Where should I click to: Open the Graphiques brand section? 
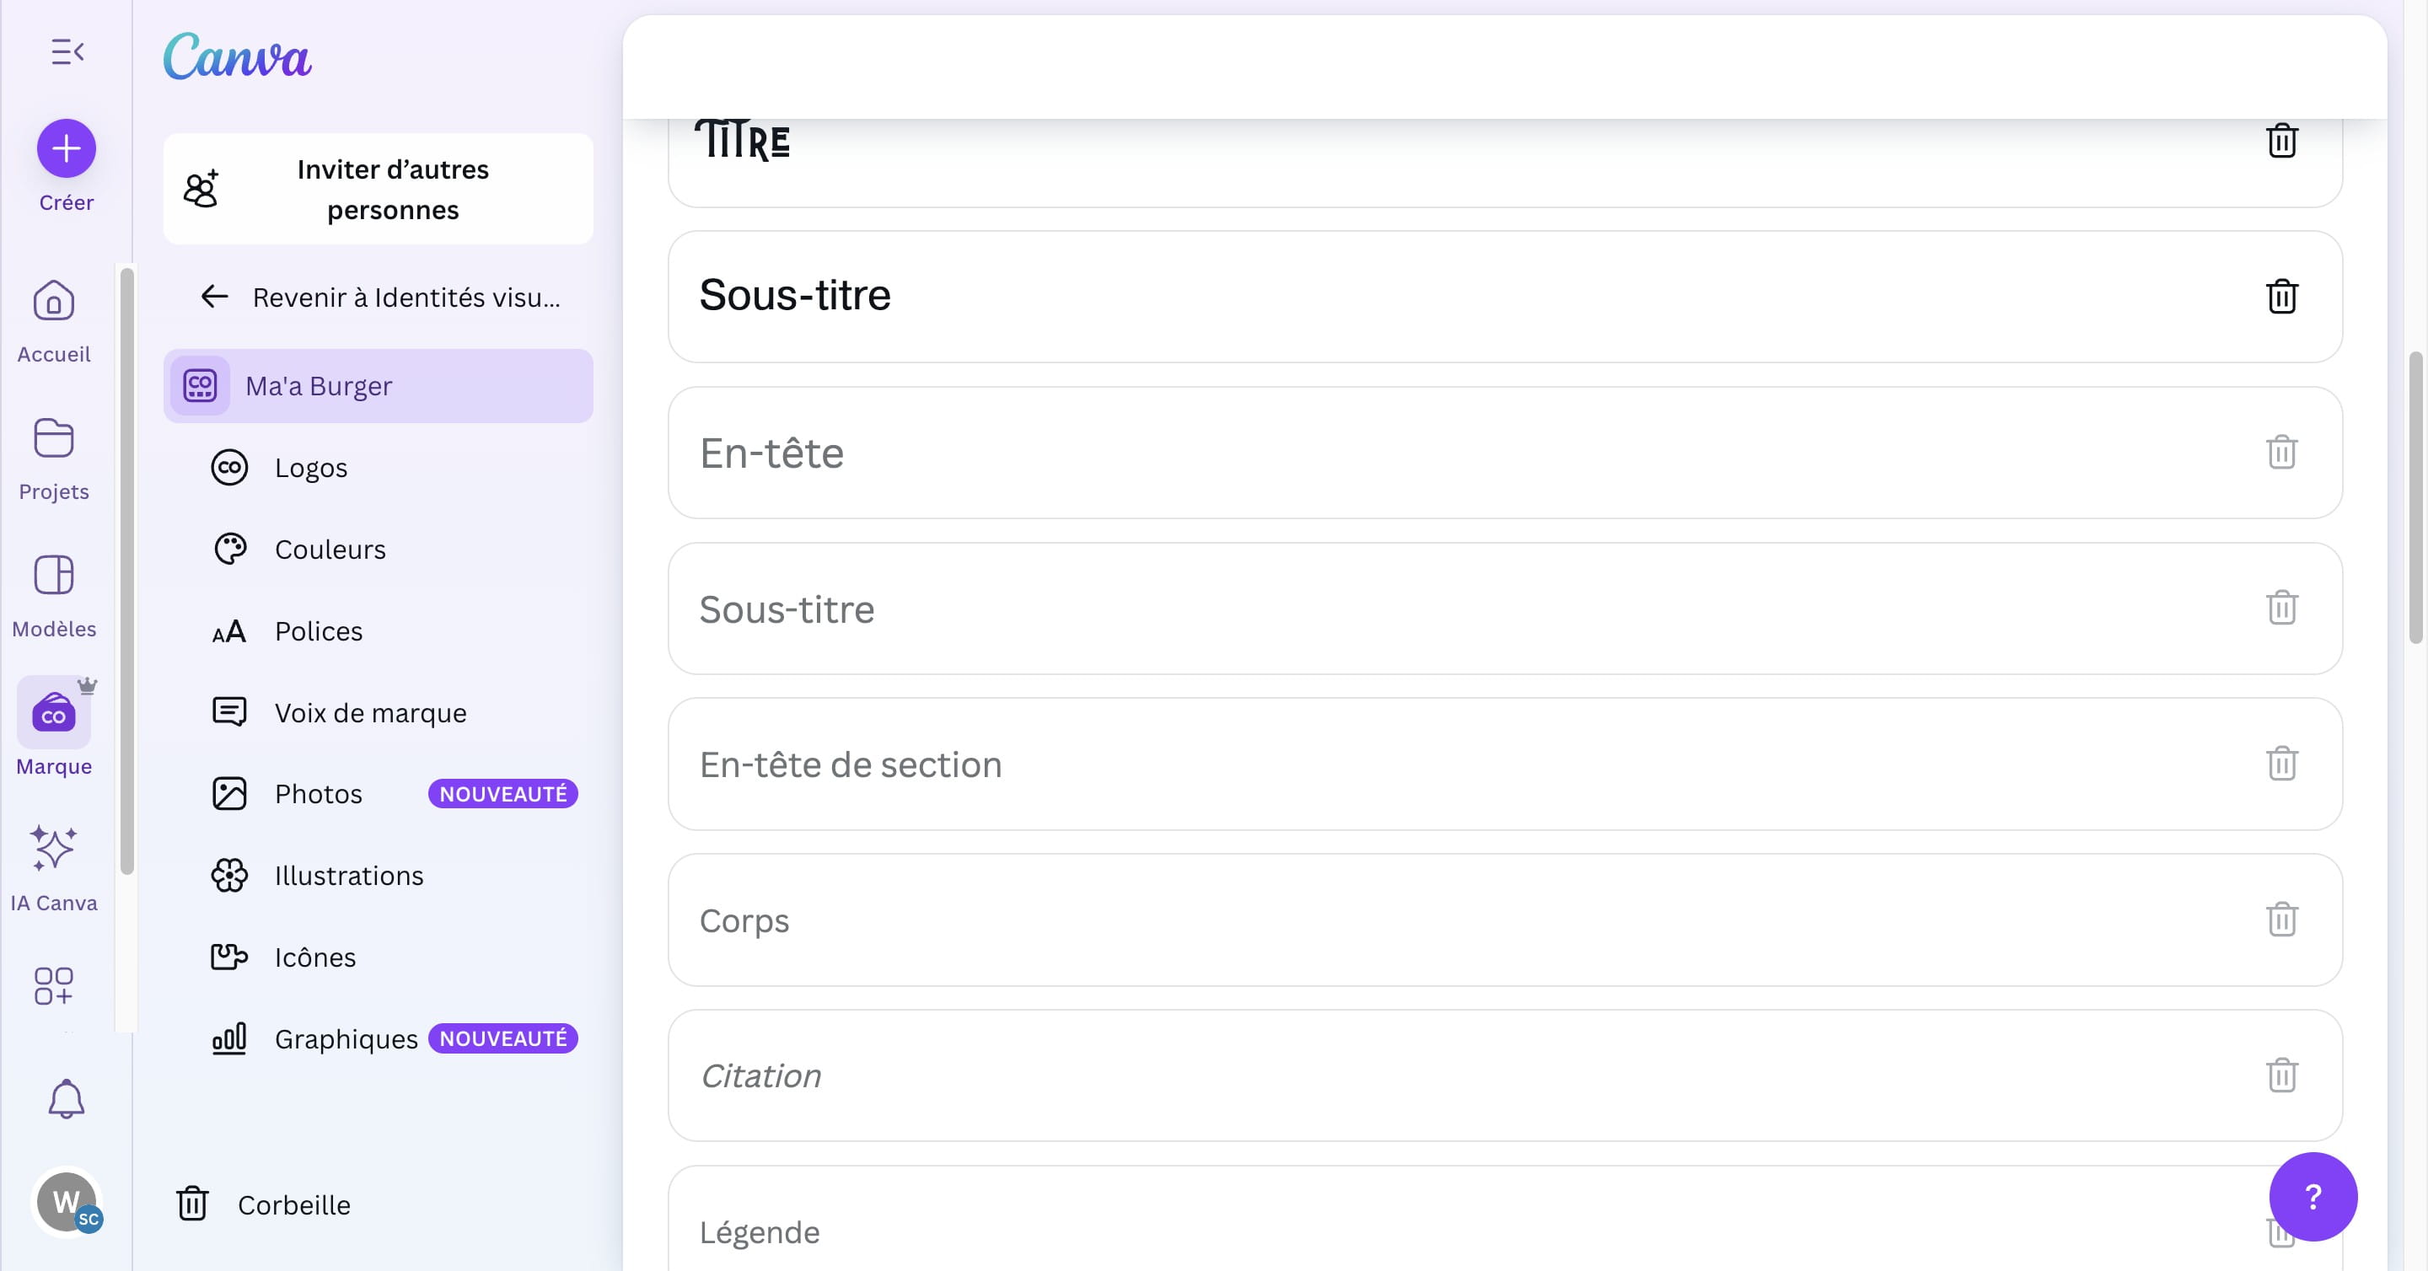[x=345, y=1038]
